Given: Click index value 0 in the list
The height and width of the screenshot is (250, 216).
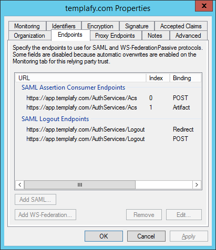Looking at the screenshot, I should [x=151, y=98].
